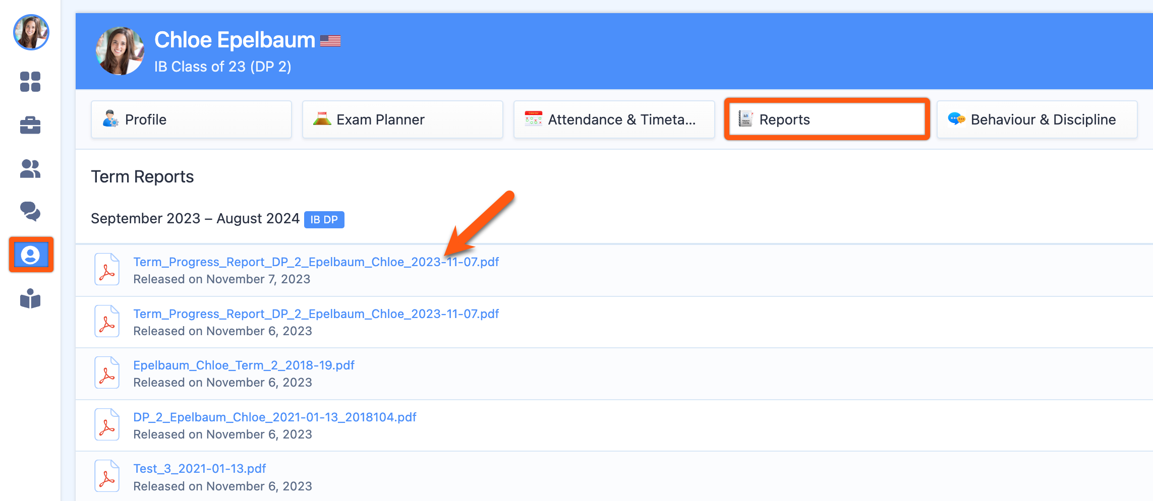Click PDF icon for DP_2_Epelbaum_Chloe file
Screen dimensions: 1153x501
coord(107,425)
